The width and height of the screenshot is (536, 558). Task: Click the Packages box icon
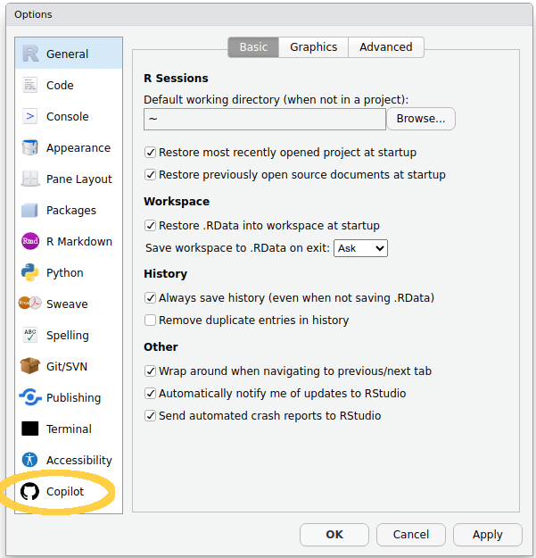(29, 210)
